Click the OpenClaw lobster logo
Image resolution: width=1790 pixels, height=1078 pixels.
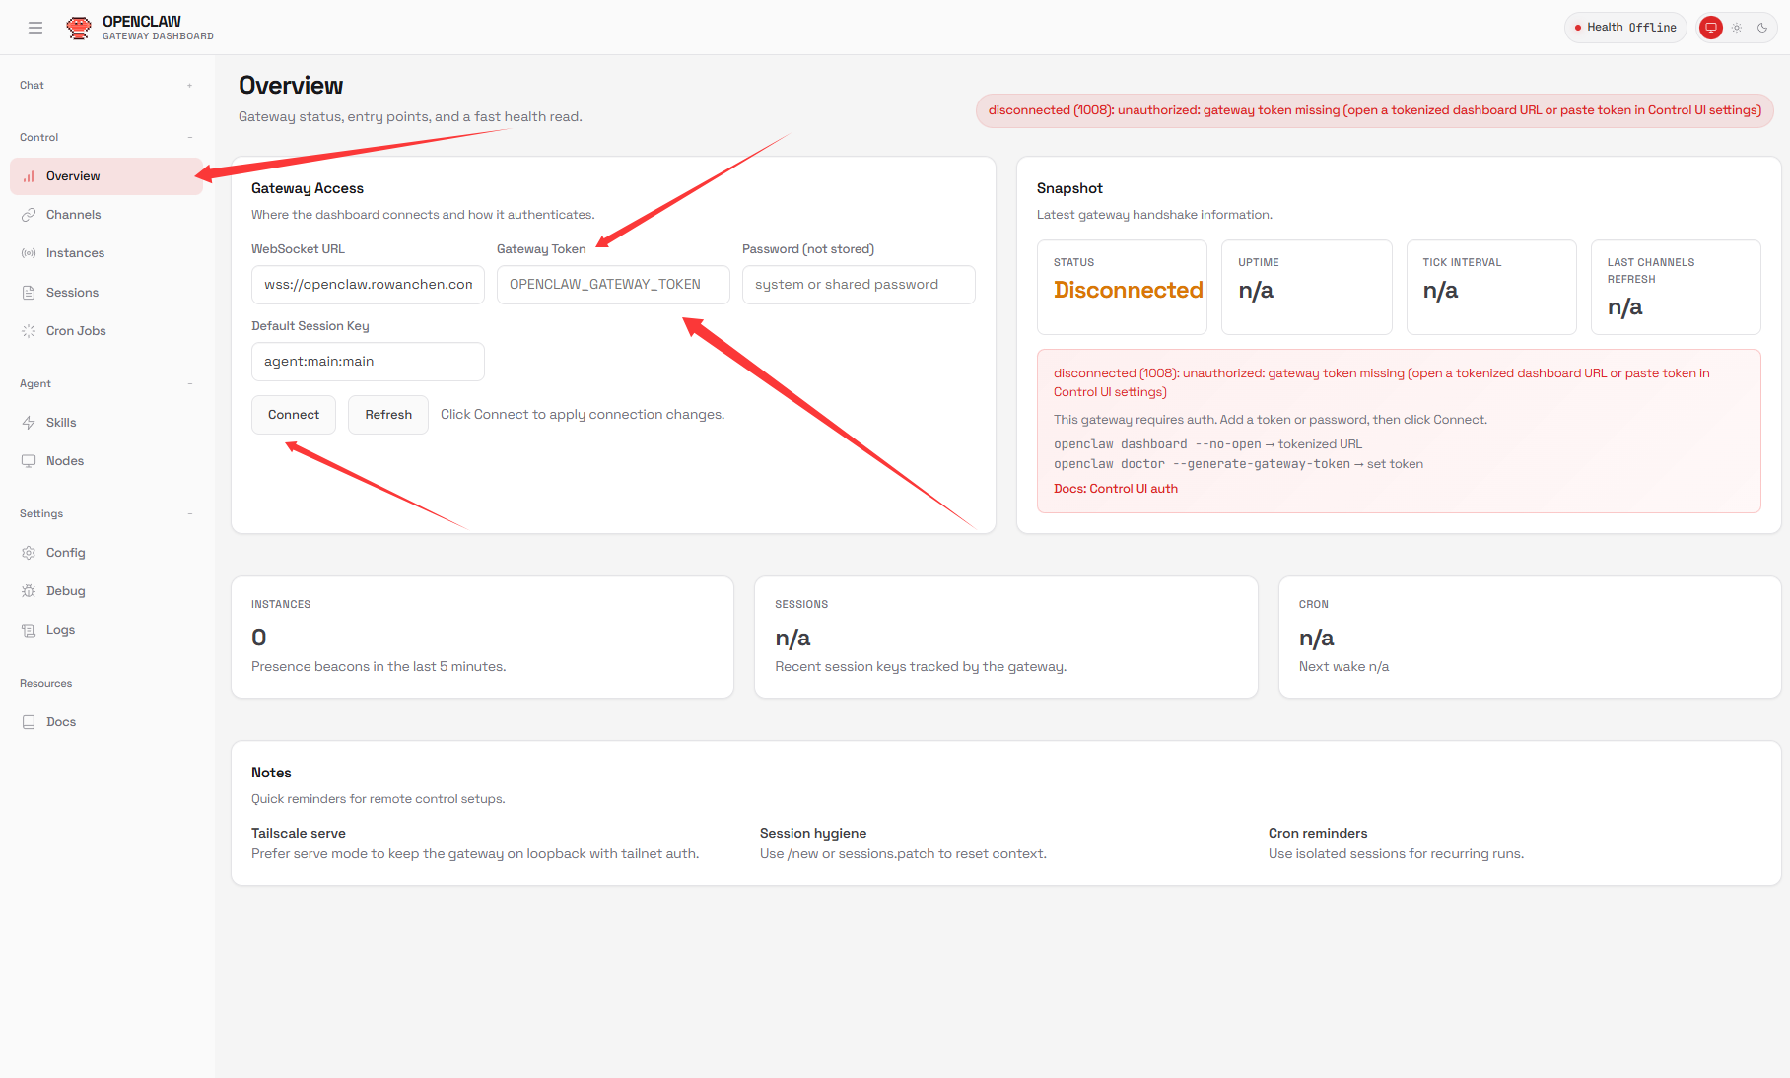click(79, 28)
